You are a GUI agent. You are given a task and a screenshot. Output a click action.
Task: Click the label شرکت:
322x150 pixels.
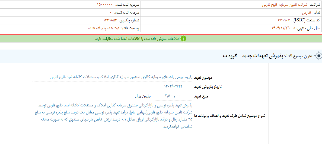(315, 5)
